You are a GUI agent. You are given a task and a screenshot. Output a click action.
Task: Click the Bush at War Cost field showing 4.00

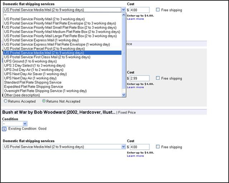(139, 147)
